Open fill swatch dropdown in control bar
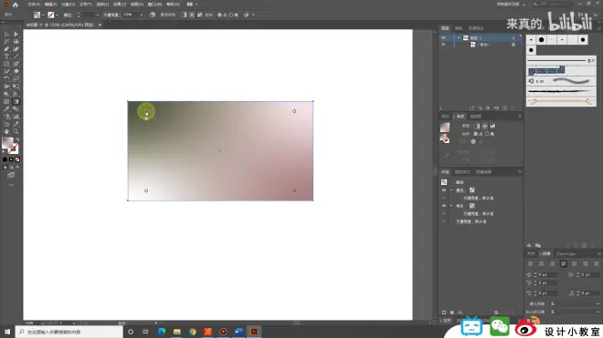Viewport: 603px width, 338px height. click(43, 15)
